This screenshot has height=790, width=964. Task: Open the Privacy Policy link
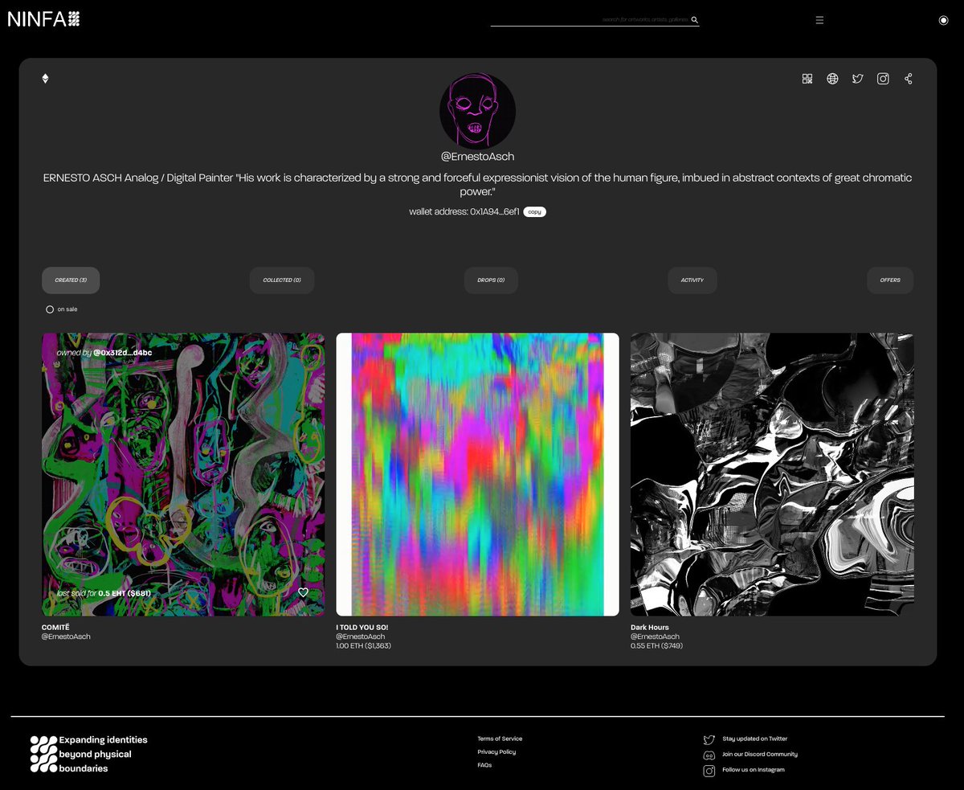pos(496,752)
